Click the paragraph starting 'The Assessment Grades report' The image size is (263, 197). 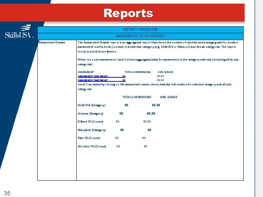[x=158, y=47]
